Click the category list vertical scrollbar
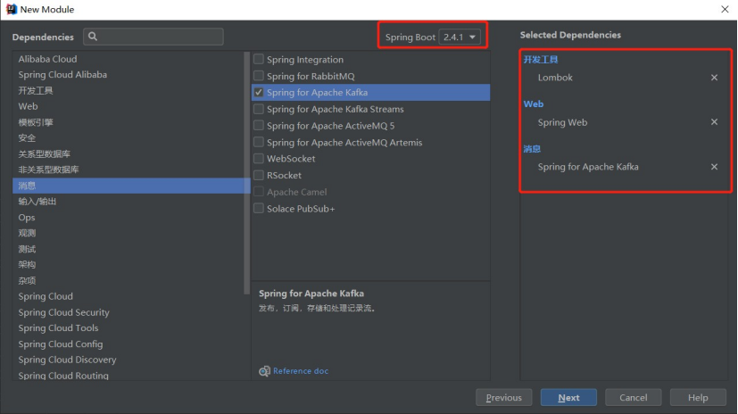This screenshot has width=738, height=414. [x=246, y=173]
